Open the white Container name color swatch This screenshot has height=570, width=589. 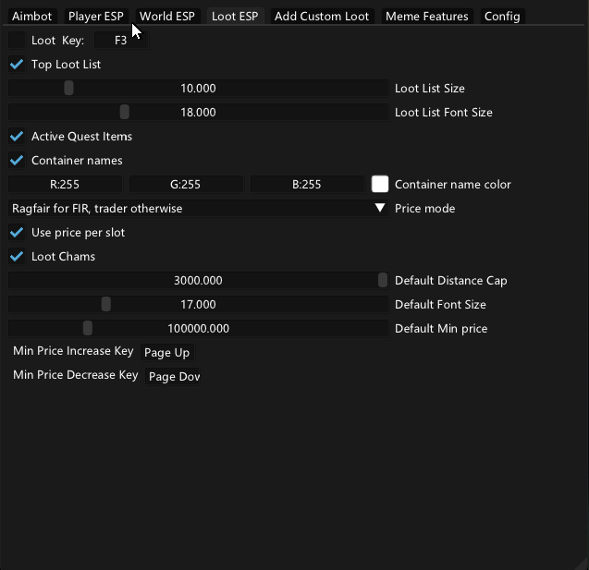379,185
